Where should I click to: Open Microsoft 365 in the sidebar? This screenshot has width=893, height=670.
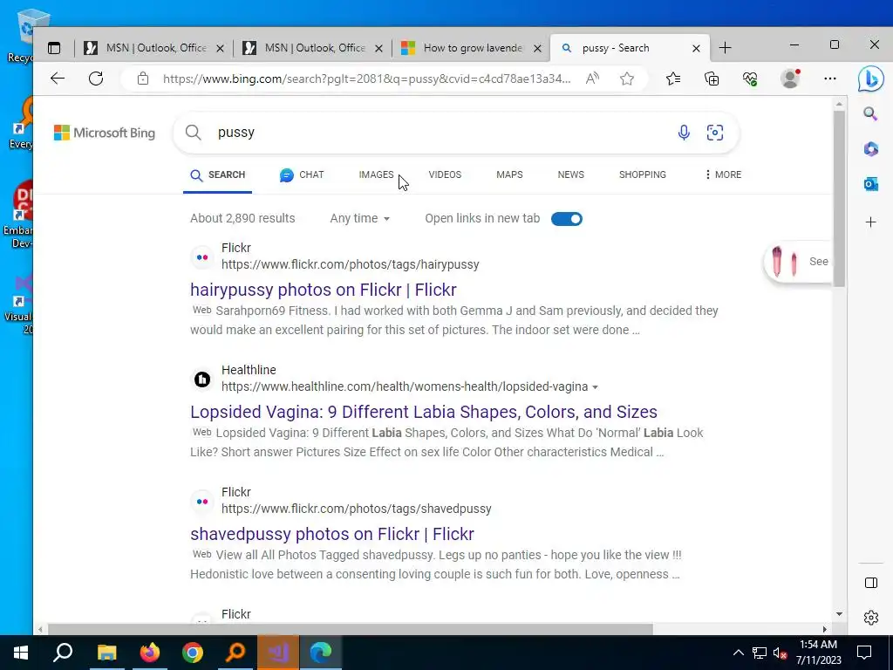tap(871, 149)
